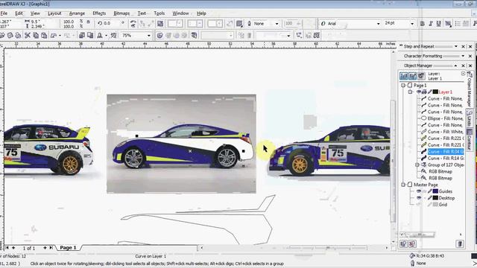Click the Export icon in standard toolbar
Viewport: 477px width, 268px height.
(x=90, y=36)
